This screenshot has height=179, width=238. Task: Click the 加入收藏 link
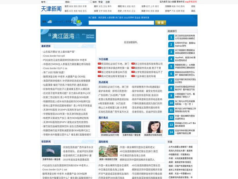[172, 2]
